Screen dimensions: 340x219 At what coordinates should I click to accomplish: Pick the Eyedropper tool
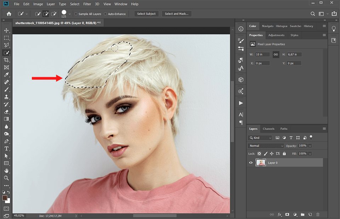click(x=6, y=75)
